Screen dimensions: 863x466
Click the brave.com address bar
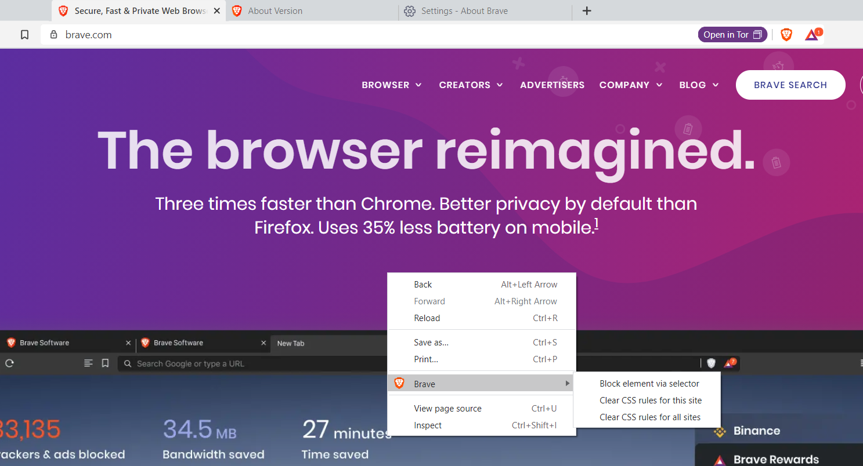[371, 35]
